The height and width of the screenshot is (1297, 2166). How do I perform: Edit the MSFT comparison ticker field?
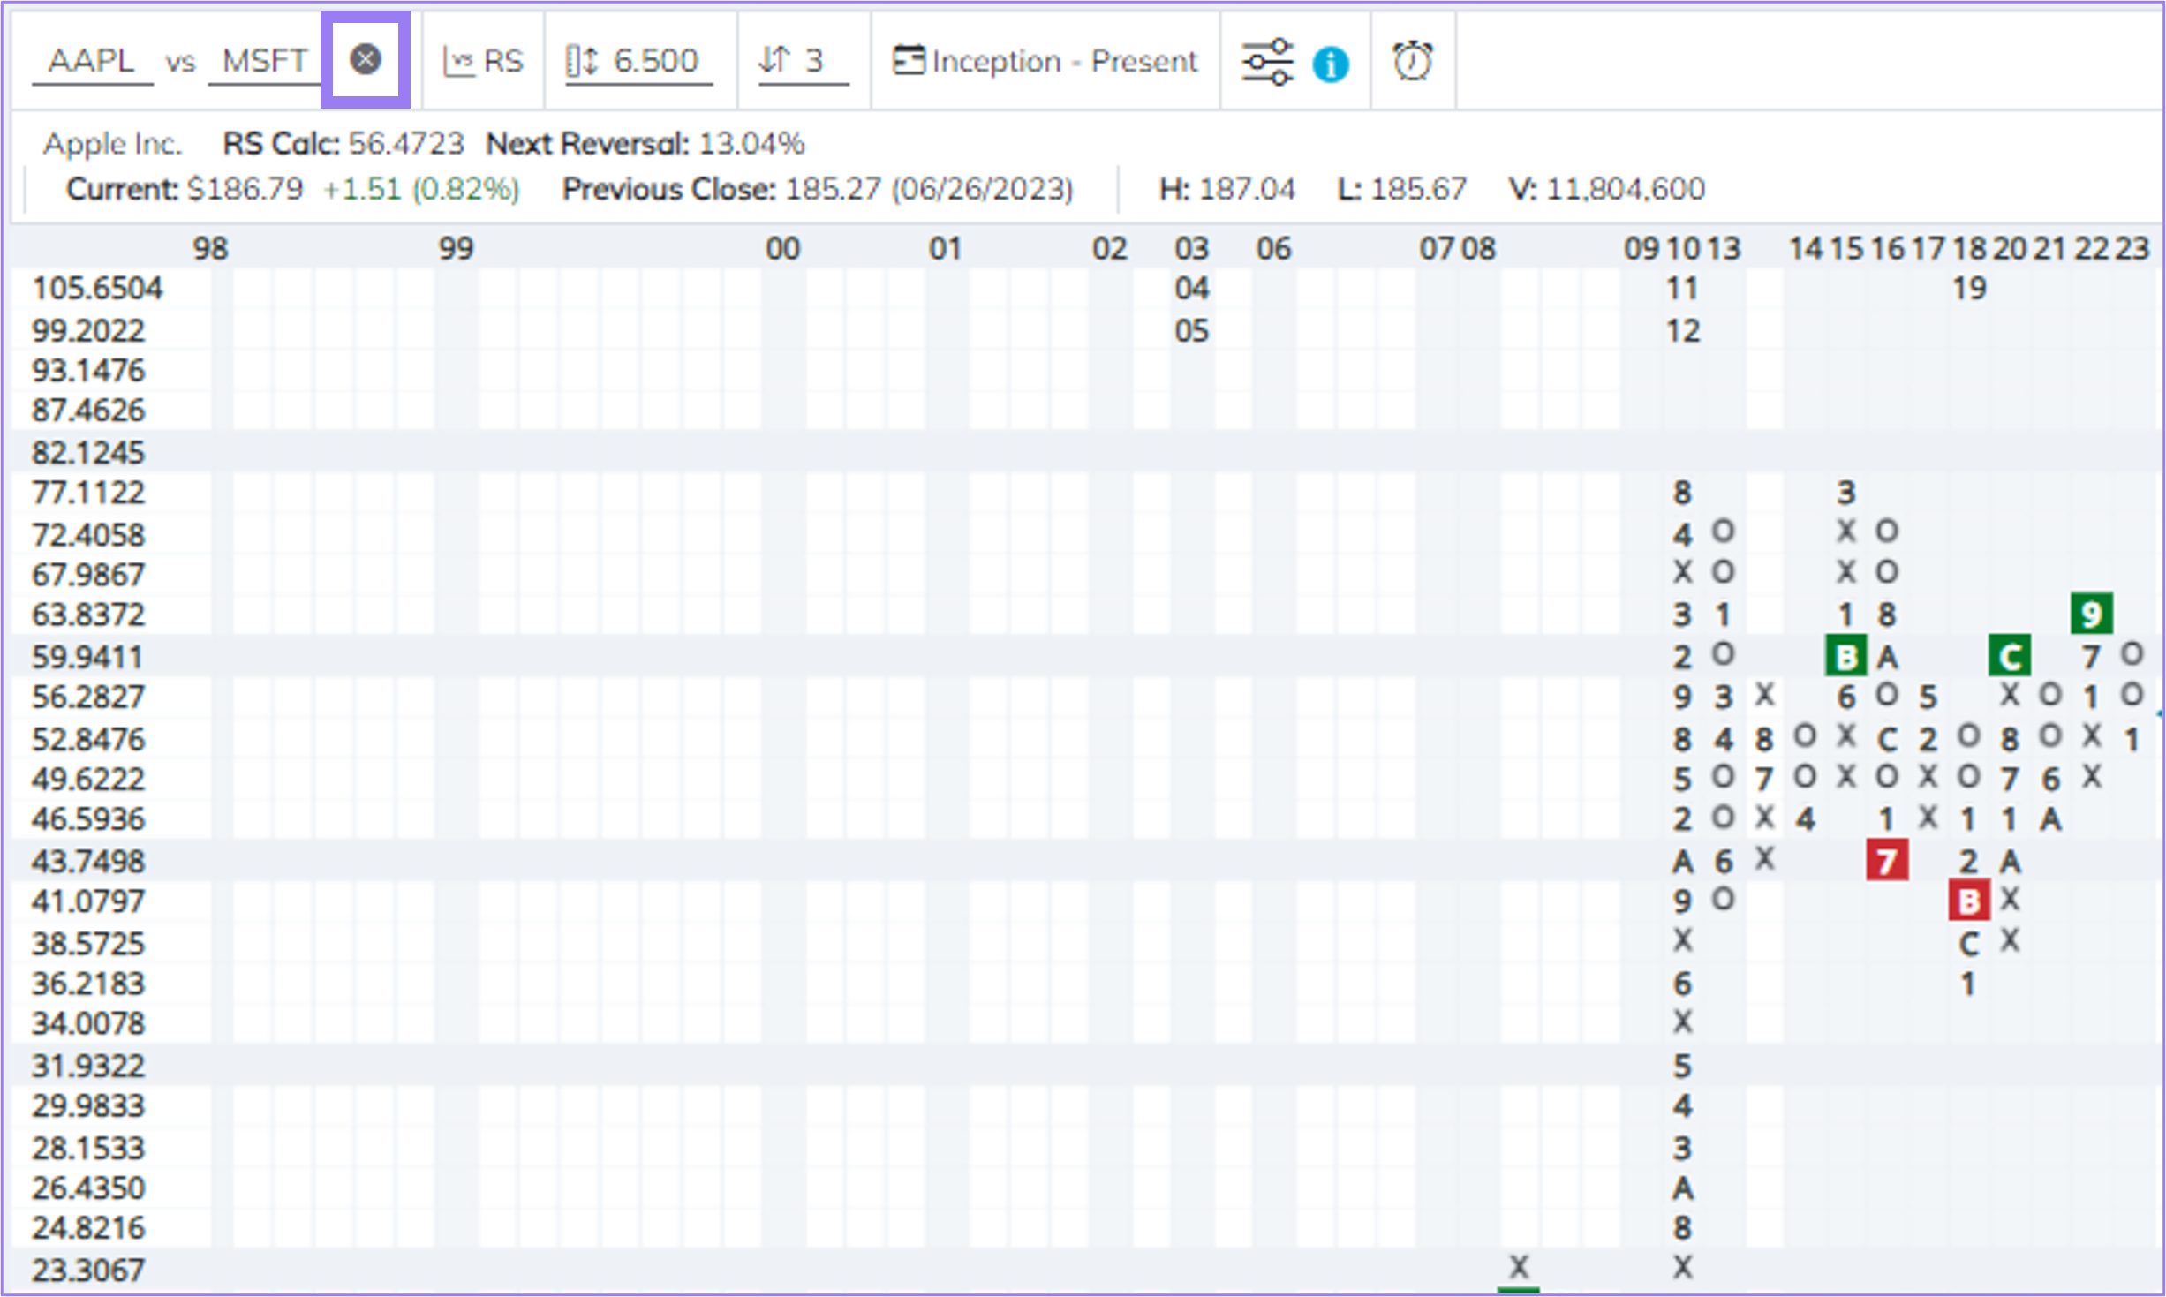coord(264,61)
